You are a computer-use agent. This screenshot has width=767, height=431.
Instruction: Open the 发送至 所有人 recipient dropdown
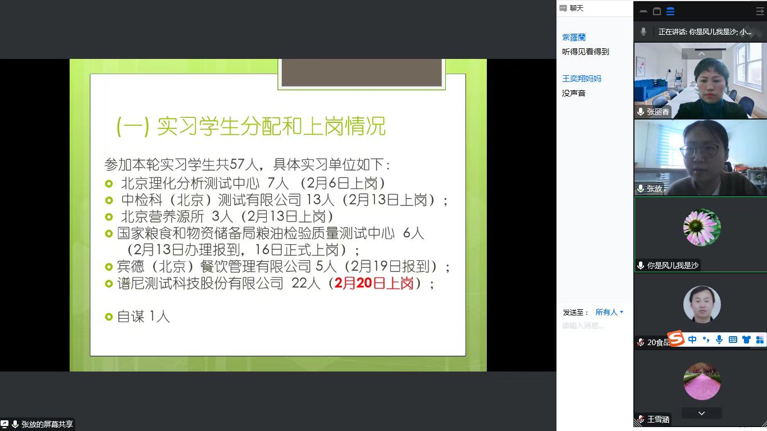[610, 312]
